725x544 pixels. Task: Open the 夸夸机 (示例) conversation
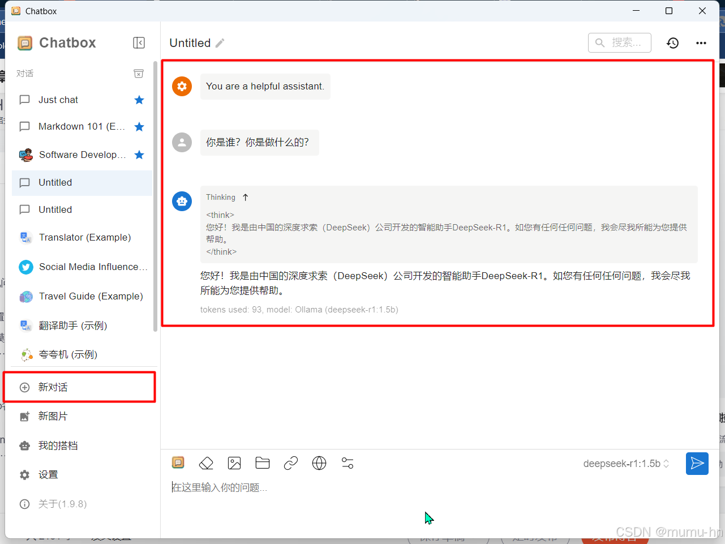pyautogui.click(x=82, y=355)
